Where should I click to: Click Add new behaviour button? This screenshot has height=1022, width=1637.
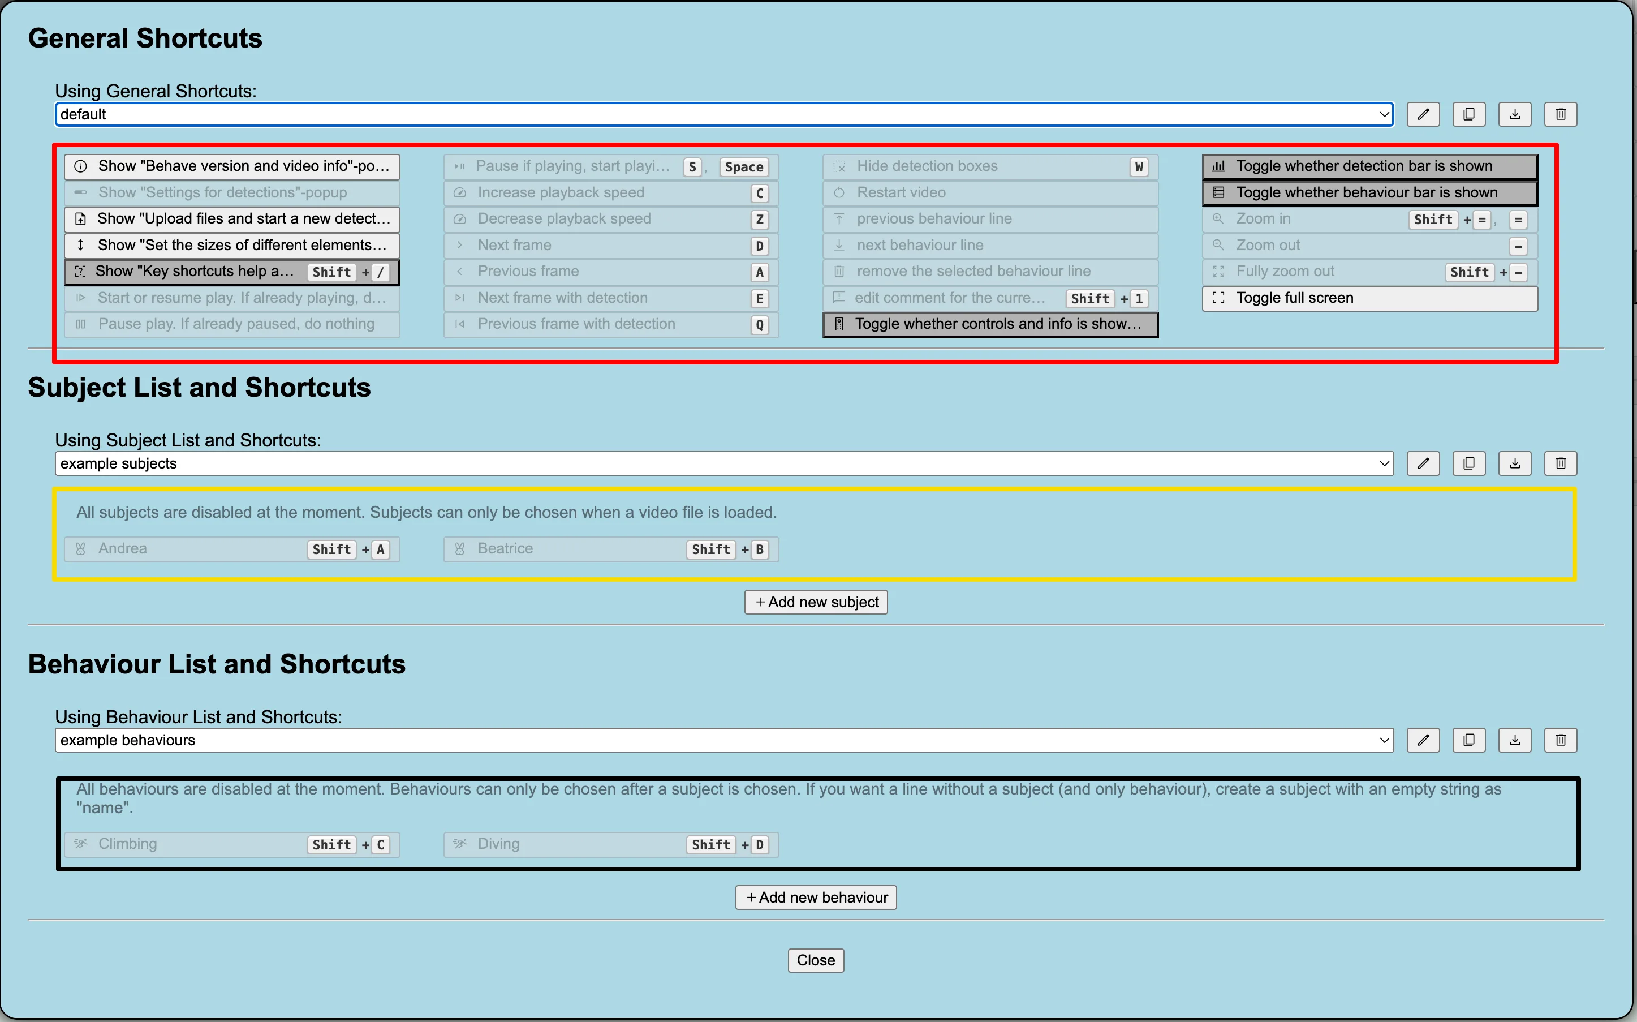816,898
